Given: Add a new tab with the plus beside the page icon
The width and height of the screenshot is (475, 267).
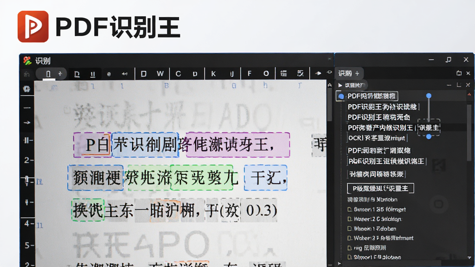Looking at the screenshot, I should (60, 74).
